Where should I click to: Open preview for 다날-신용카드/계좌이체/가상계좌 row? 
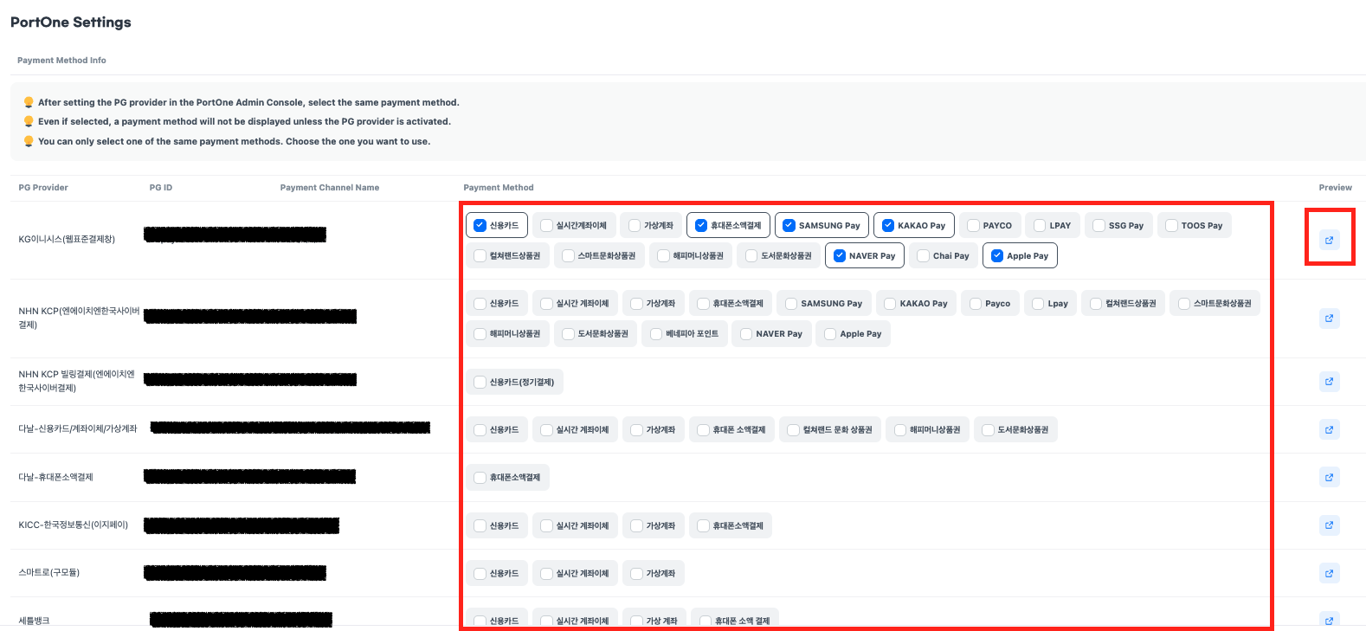pos(1329,429)
